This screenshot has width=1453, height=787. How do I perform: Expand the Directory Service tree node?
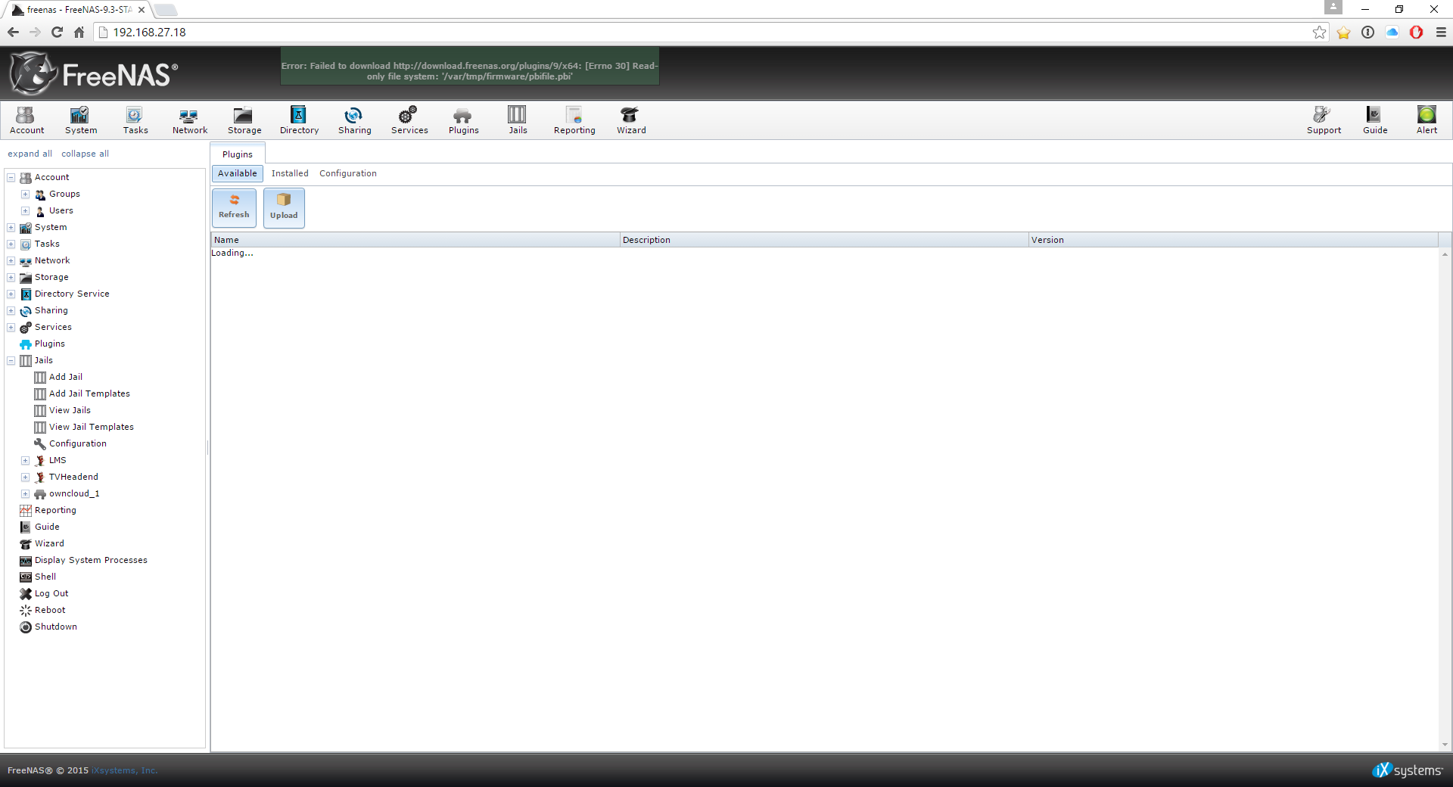(11, 294)
